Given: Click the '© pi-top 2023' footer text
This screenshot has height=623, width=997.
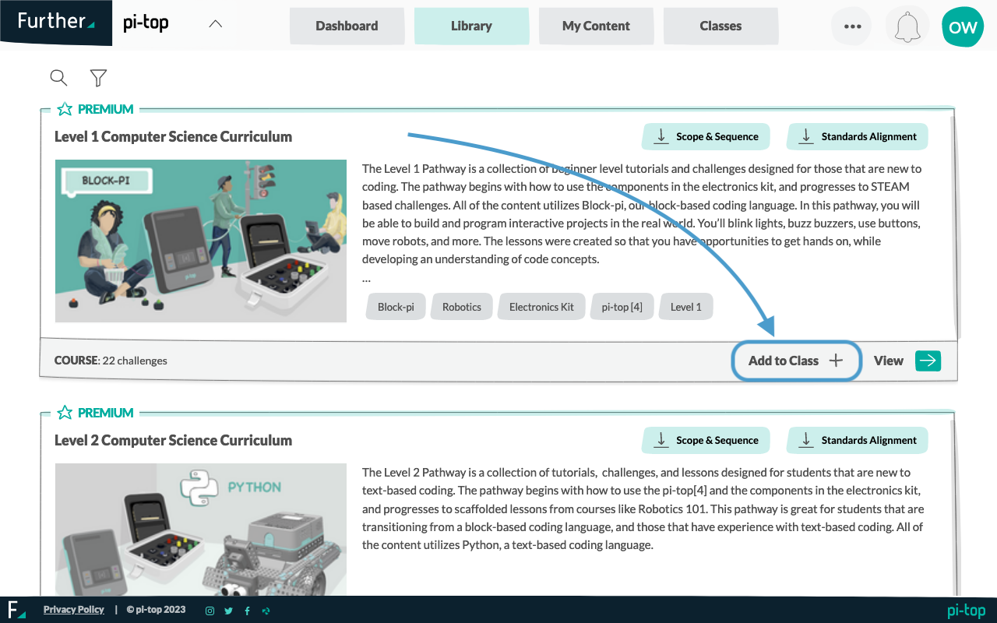Looking at the screenshot, I should 156,610.
